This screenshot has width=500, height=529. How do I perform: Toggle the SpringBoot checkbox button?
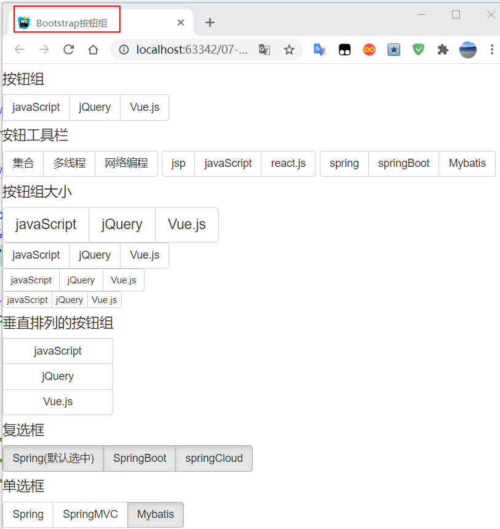coord(140,459)
